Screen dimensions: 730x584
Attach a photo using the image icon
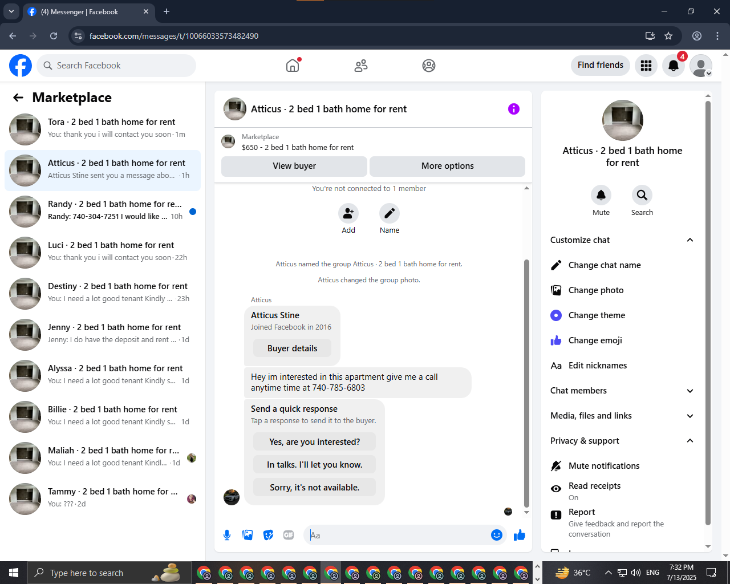(248, 535)
